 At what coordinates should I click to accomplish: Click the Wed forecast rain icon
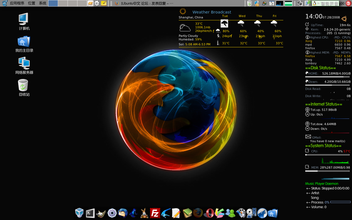(241, 23)
